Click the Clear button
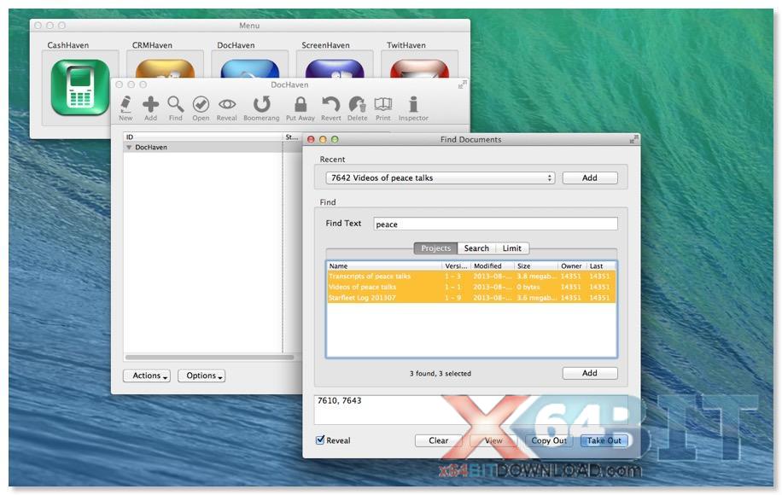 coord(438,440)
